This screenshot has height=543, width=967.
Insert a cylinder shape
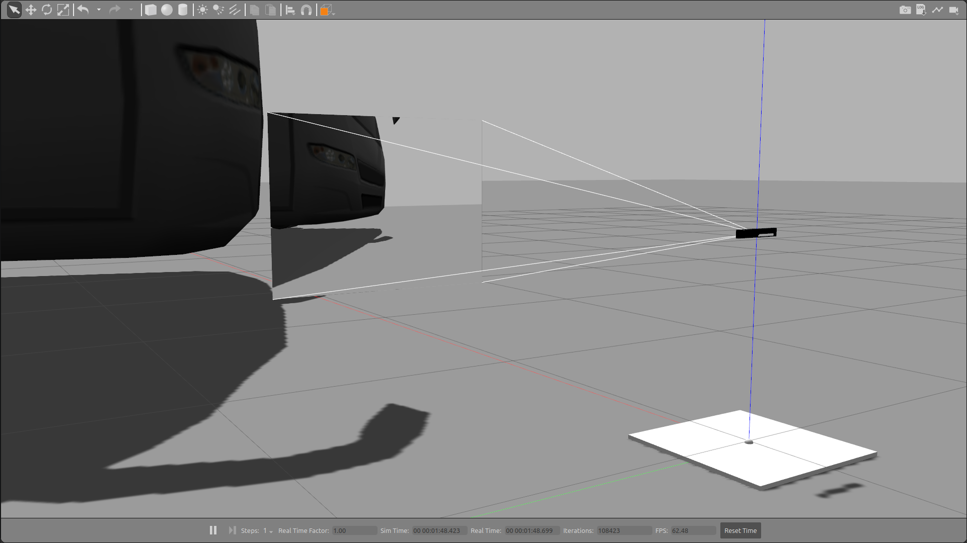pos(183,10)
